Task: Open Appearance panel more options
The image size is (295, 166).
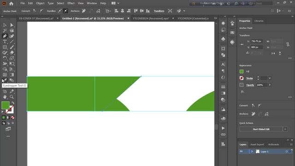Action: tap(290, 97)
